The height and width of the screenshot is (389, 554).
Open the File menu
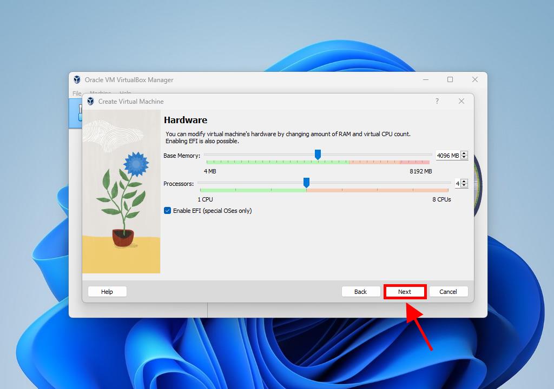77,93
